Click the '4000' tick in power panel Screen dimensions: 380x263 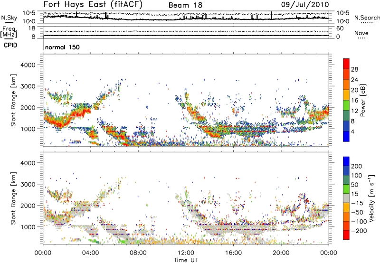(x=28, y=65)
